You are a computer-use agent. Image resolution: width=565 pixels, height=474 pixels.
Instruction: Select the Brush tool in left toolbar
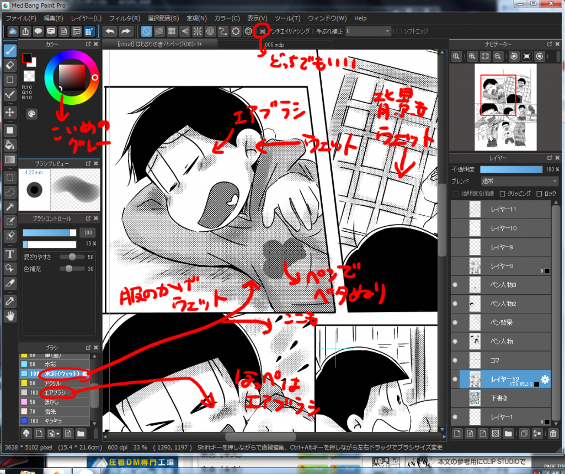pos(10,50)
